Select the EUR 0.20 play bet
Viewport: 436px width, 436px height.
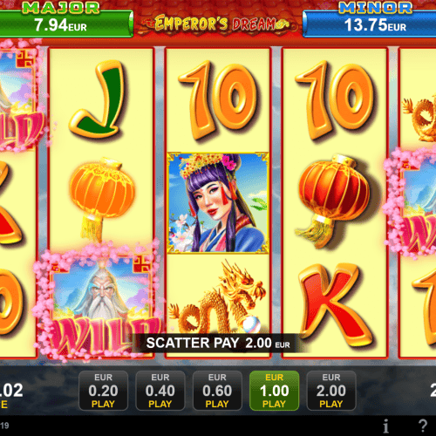point(103,391)
